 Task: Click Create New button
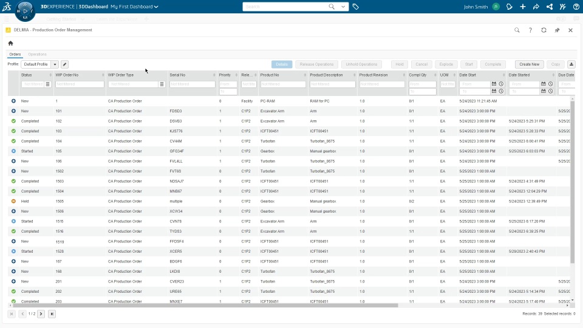(530, 64)
